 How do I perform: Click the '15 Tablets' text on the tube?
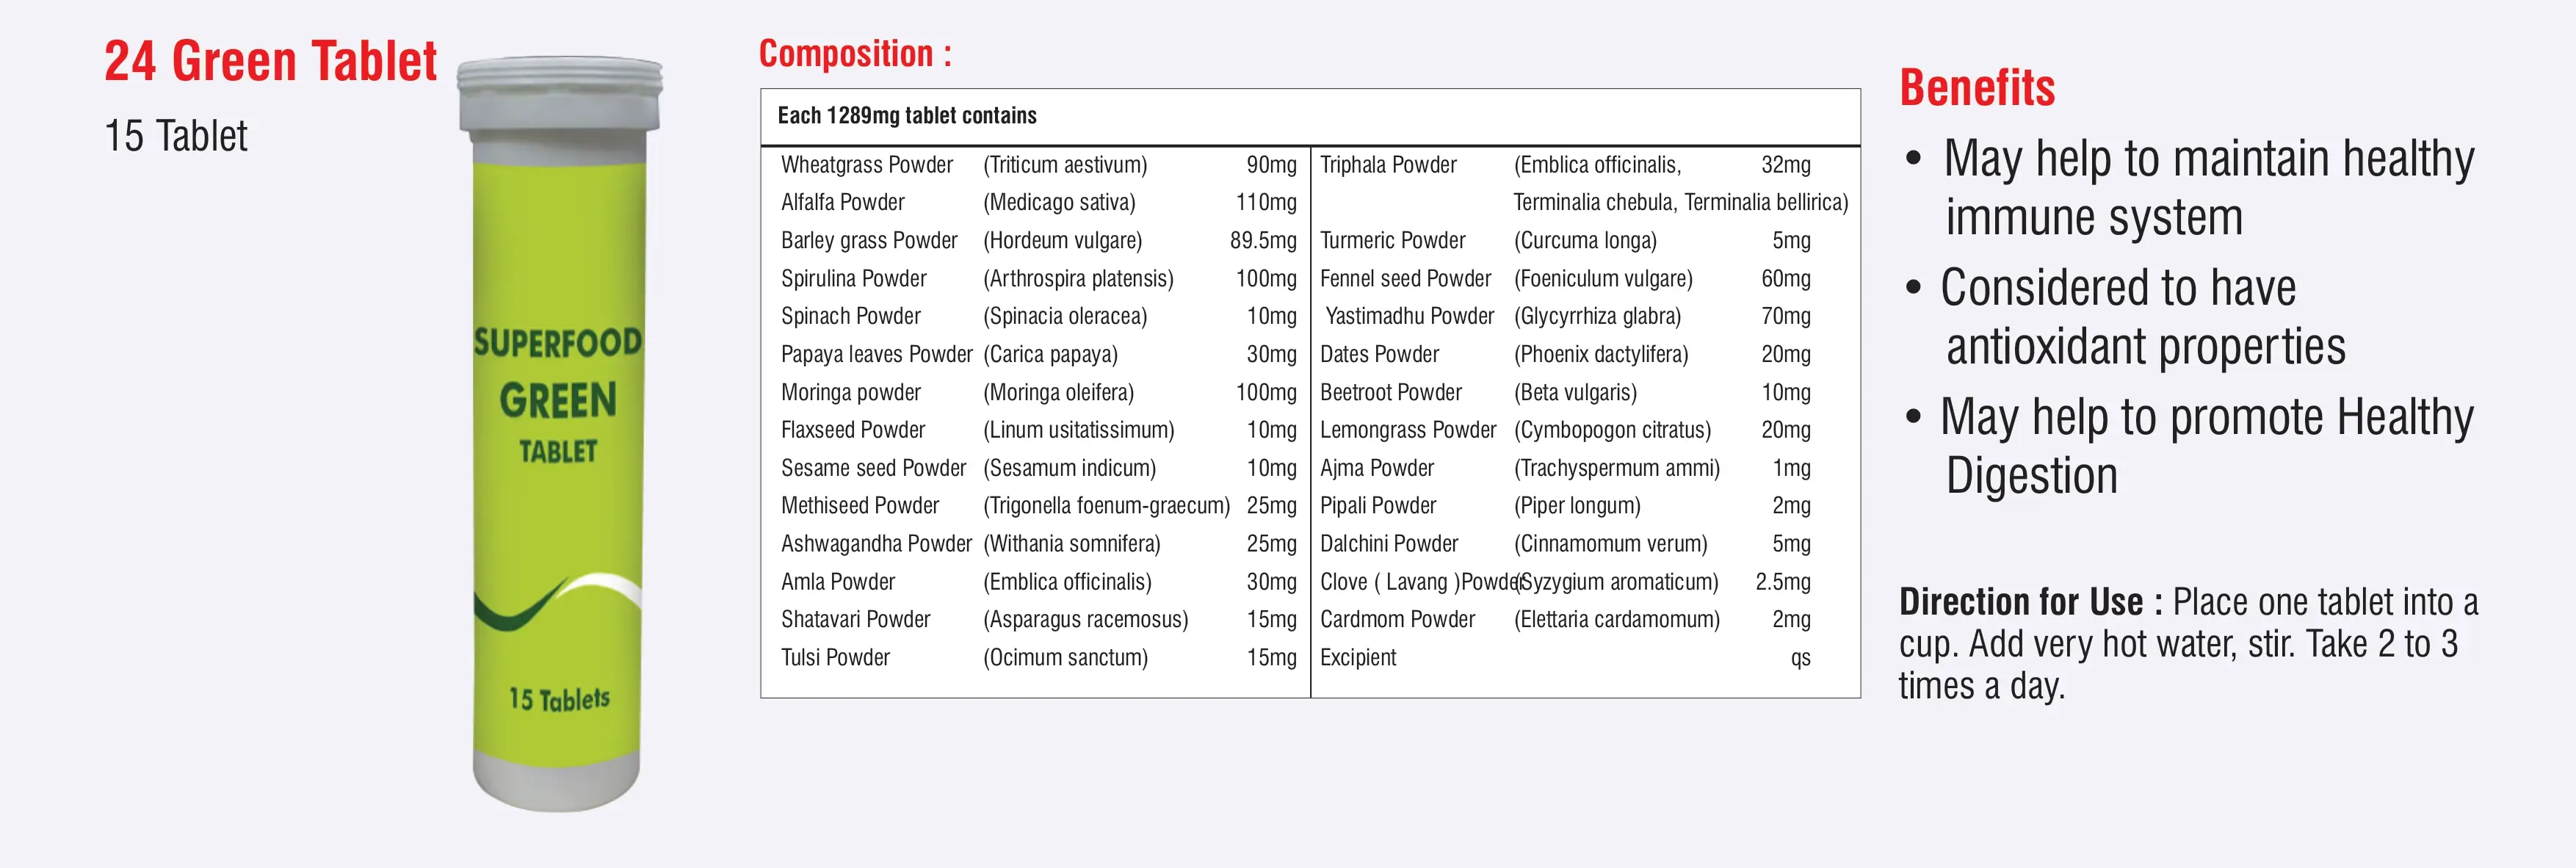pyautogui.click(x=559, y=698)
